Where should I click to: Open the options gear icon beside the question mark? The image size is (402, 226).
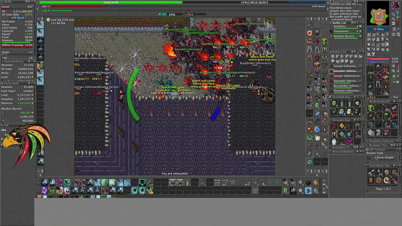pyautogui.click(x=394, y=35)
